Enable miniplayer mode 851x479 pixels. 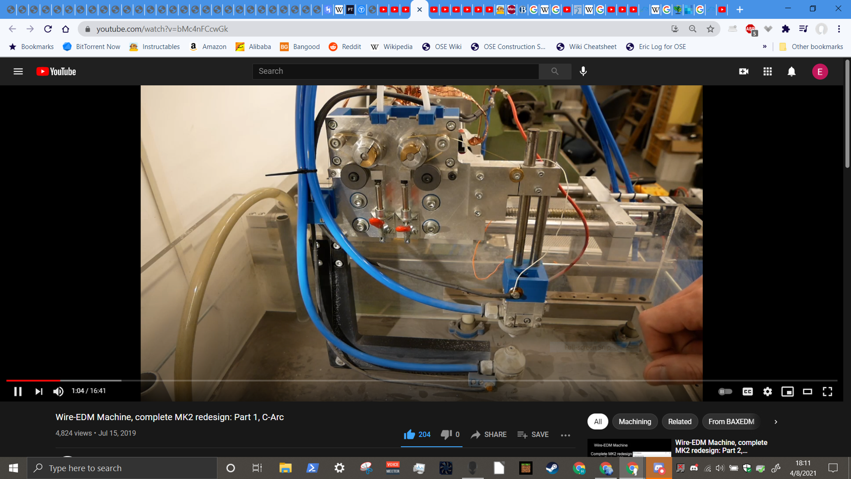pyautogui.click(x=787, y=391)
